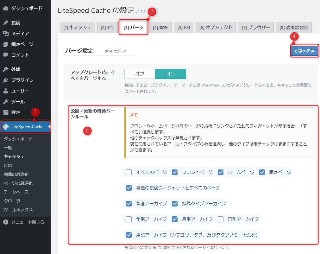This screenshot has height=254, width=320.
Task: Uncheck 最近の投稿ウィジェットとすべてのページ checkbox
Action: coord(129,188)
